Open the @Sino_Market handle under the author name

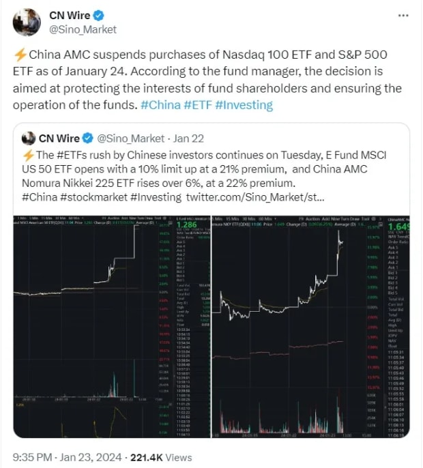(83, 29)
